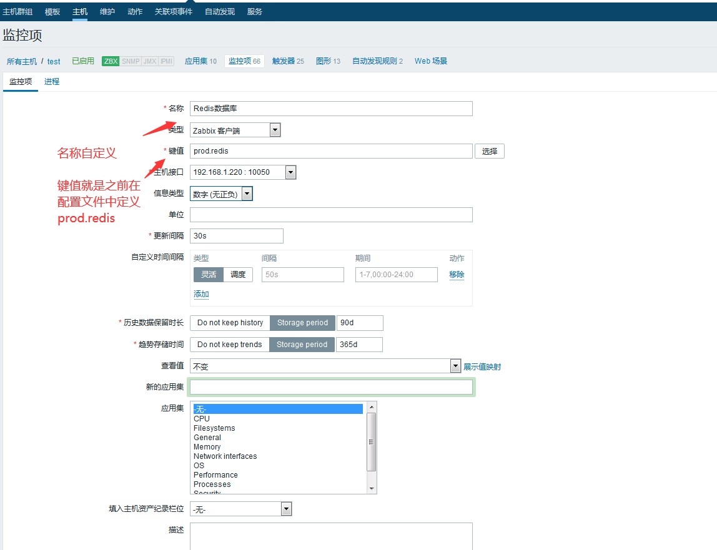Choose Do not keep history option
Viewport: 717px width, 550px height.
(x=230, y=323)
